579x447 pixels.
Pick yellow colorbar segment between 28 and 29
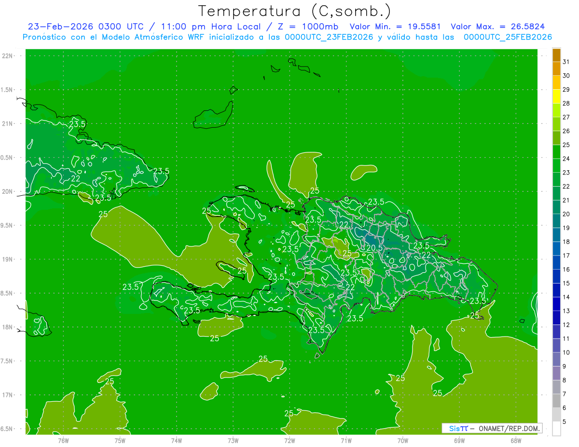pos(556,96)
